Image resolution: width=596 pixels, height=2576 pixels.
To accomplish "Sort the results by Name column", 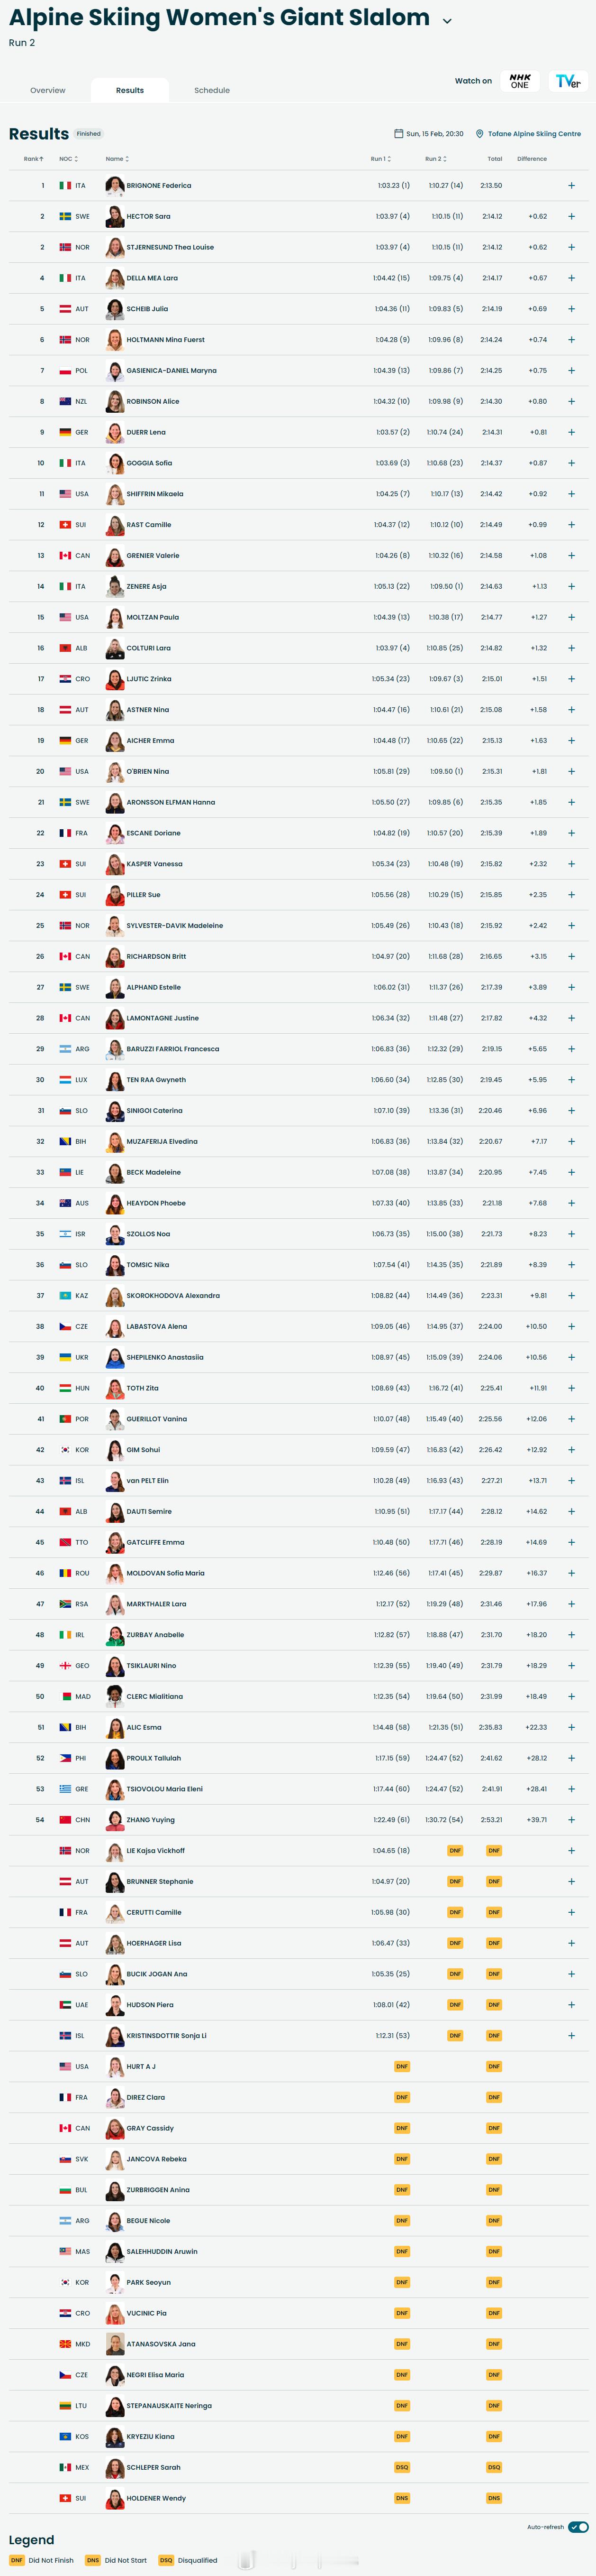I will (117, 159).
